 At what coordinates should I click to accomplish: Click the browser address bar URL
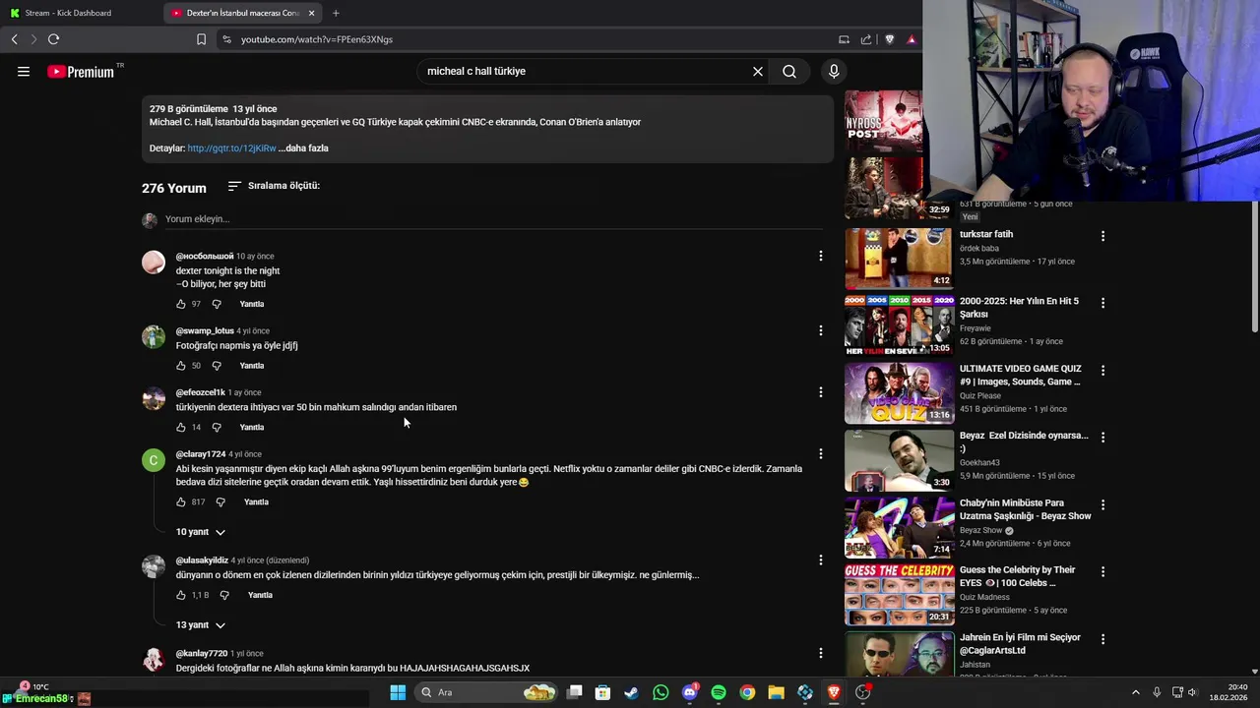click(x=317, y=39)
